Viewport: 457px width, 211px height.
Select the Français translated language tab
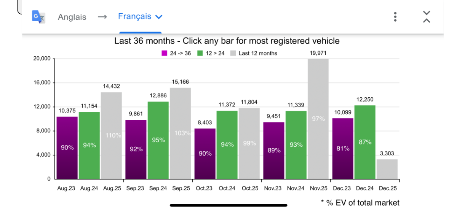(x=134, y=17)
